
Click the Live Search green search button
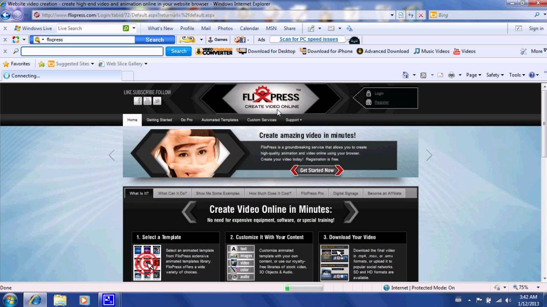[x=126, y=29]
